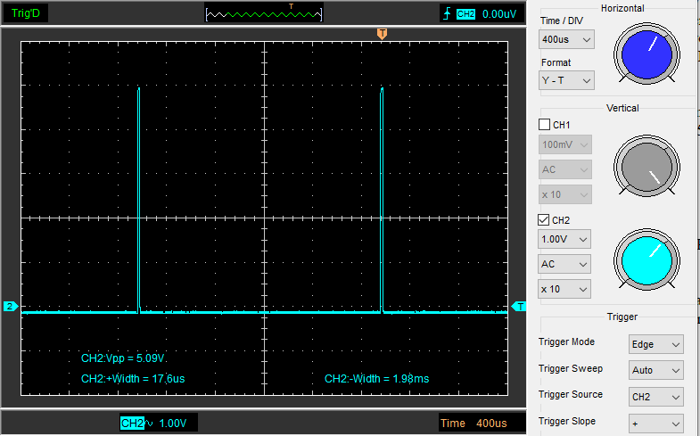The image size is (700, 436).
Task: Open the Trigger Slope dropdown
Action: (x=655, y=423)
